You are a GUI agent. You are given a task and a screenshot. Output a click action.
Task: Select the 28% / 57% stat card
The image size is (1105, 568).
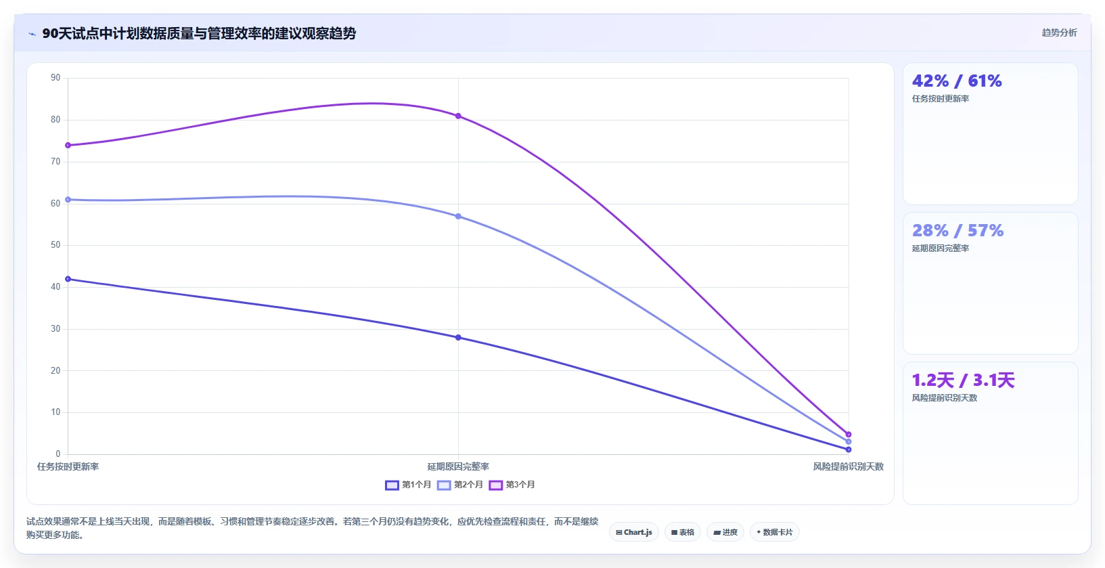point(991,284)
